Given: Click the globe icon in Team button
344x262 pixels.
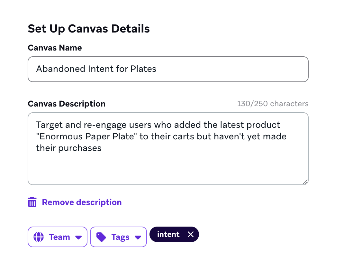Looking at the screenshot, I should coord(39,237).
